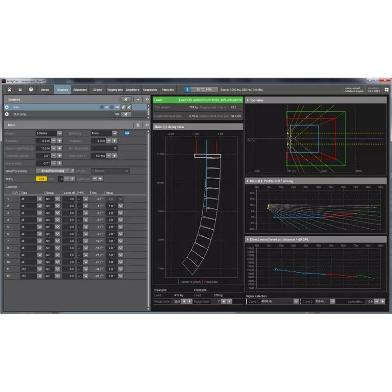Increase Frame height front value
Viewport: 392px width, 392px height.
(60, 148)
